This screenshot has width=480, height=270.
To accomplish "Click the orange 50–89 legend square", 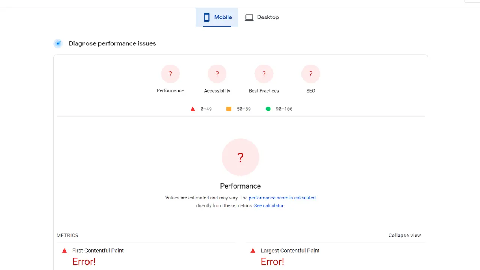I will tap(229, 109).
